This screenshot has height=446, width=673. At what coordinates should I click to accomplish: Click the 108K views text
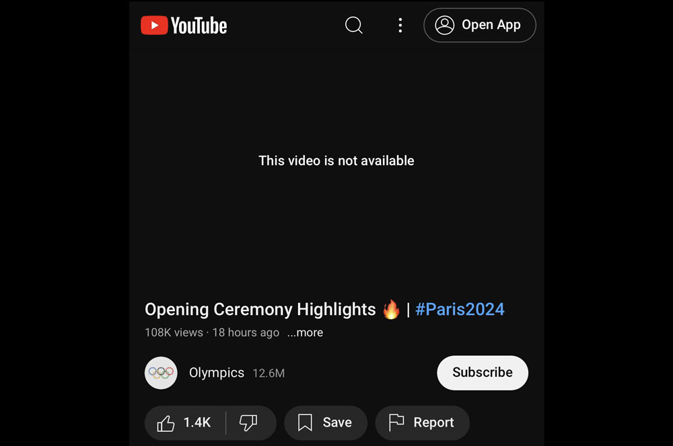pos(174,332)
